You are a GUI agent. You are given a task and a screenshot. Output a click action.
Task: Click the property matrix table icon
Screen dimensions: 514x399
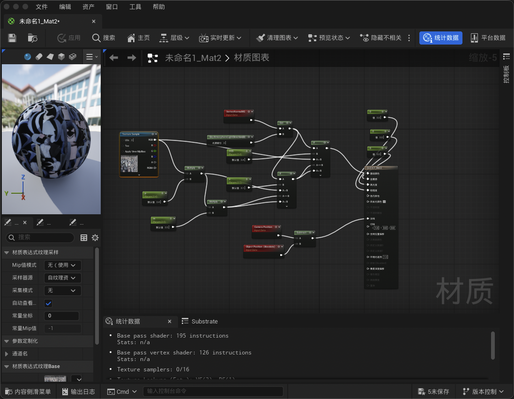pos(84,238)
